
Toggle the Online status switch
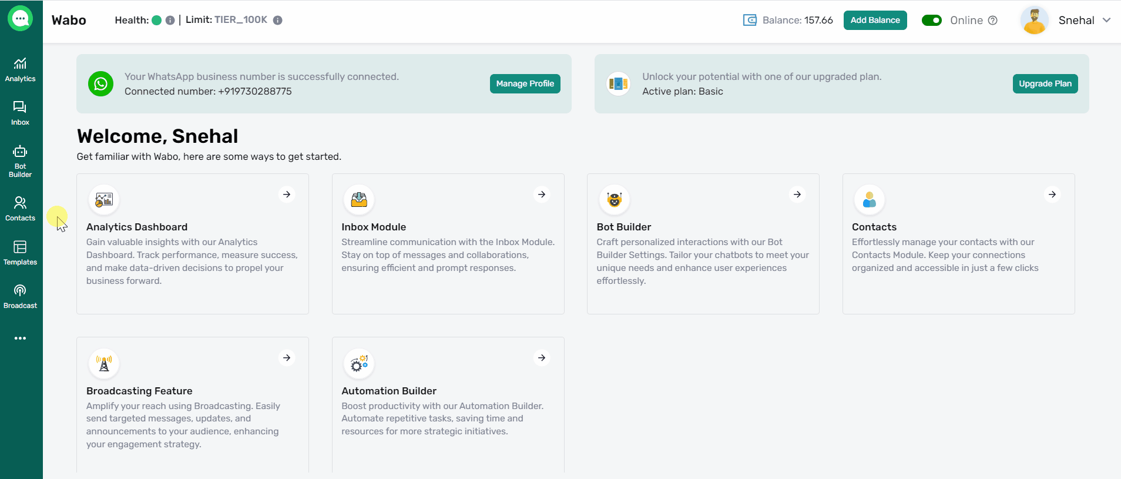click(x=931, y=20)
